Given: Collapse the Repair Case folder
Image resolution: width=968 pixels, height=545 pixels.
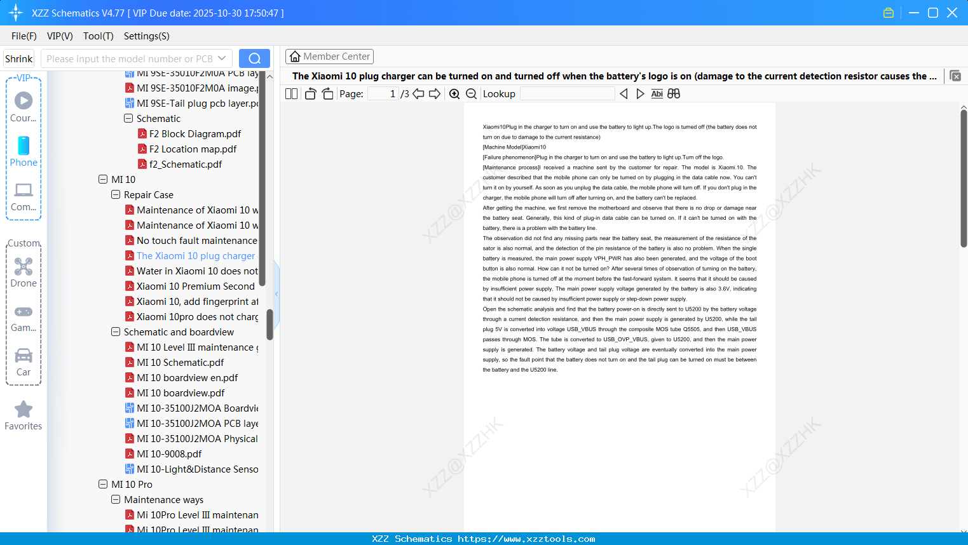Looking at the screenshot, I should [116, 195].
